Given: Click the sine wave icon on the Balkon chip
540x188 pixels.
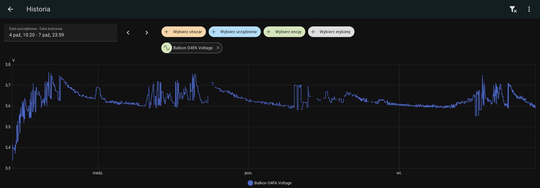Looking at the screenshot, I should (x=167, y=48).
